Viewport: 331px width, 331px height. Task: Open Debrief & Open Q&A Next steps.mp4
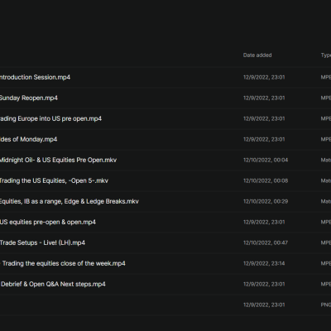53,284
